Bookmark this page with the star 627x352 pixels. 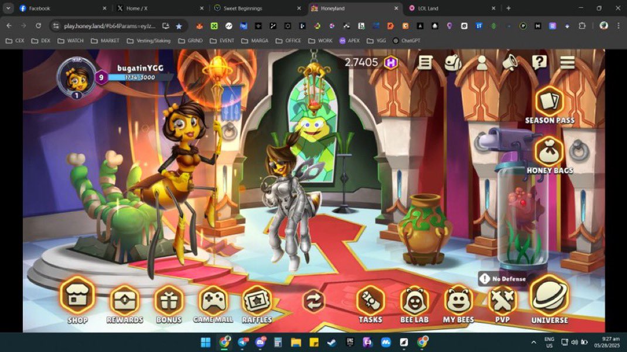point(179,26)
